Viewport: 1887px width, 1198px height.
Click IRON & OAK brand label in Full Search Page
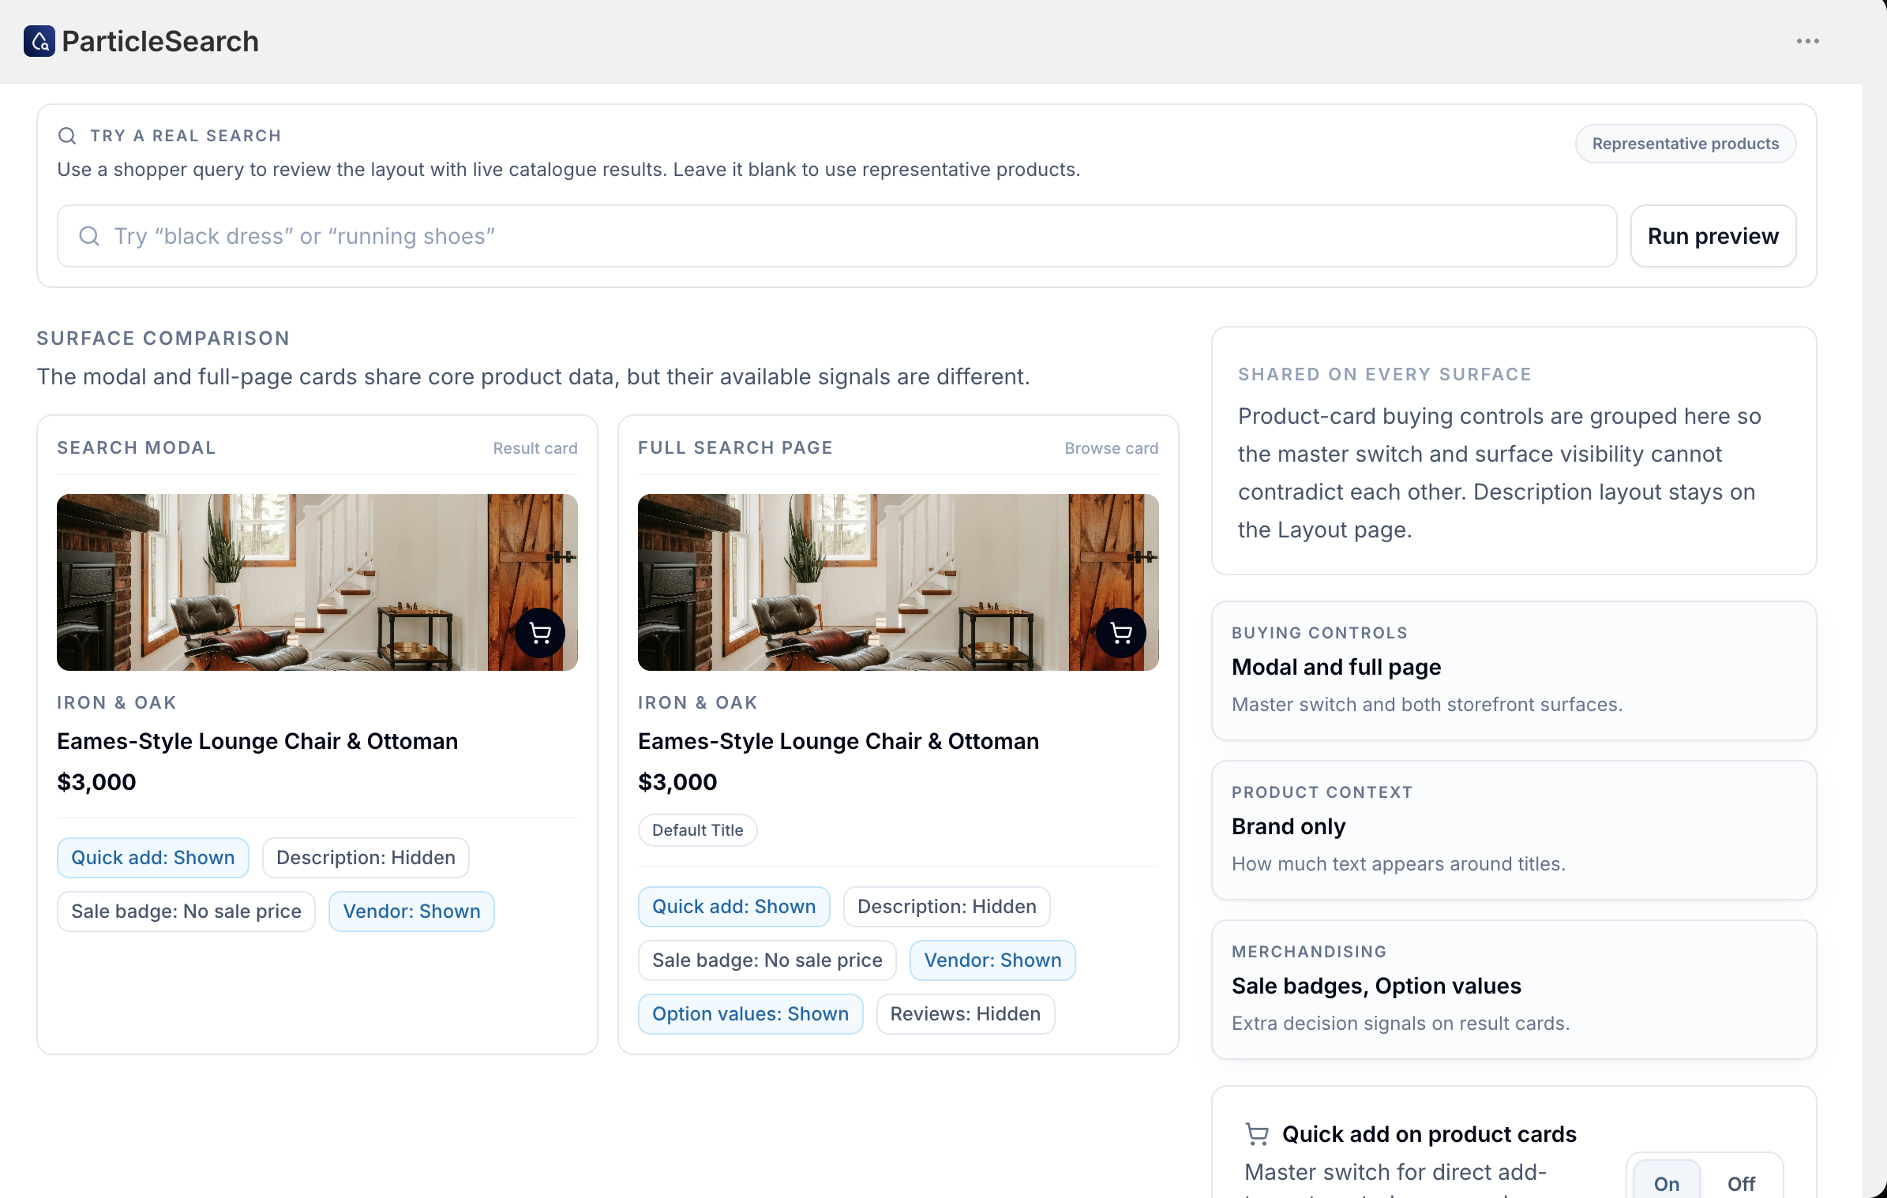point(698,702)
